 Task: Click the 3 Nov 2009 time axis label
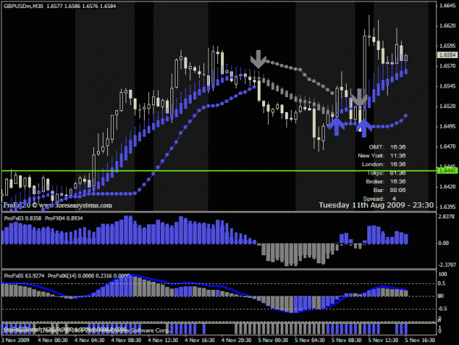pyautogui.click(x=15, y=341)
